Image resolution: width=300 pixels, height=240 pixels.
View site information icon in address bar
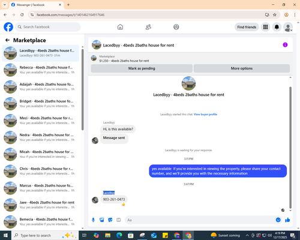coord(32,15)
